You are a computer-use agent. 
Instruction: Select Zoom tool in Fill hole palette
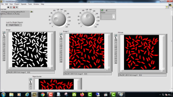[116, 36]
